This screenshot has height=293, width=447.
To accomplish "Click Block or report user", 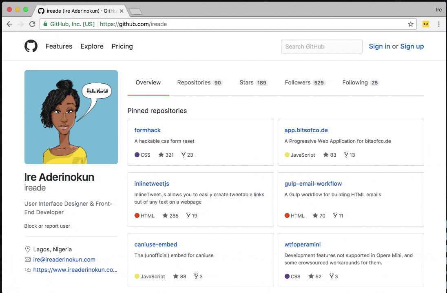I will tap(47, 226).
